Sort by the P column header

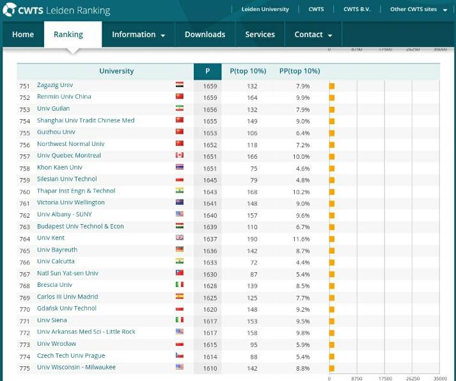point(207,71)
